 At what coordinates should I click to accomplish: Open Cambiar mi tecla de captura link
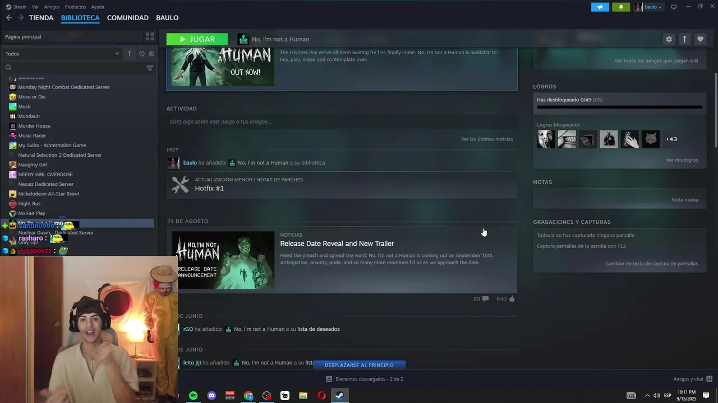(x=651, y=264)
